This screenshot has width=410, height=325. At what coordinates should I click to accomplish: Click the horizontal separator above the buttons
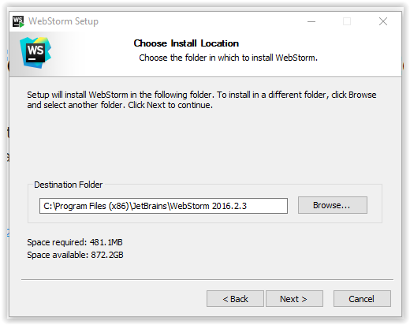(x=207, y=280)
